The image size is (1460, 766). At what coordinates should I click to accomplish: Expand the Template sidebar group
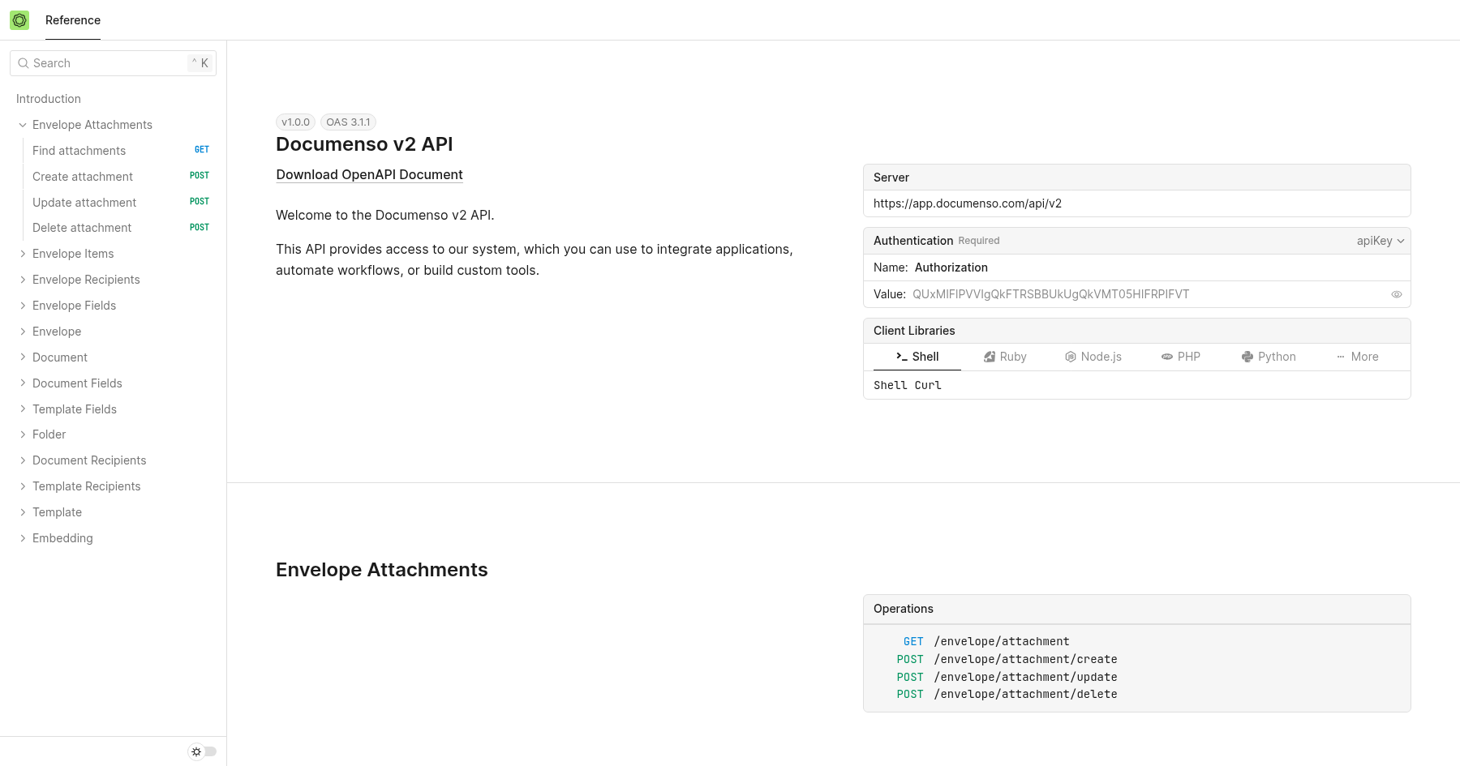(x=23, y=512)
